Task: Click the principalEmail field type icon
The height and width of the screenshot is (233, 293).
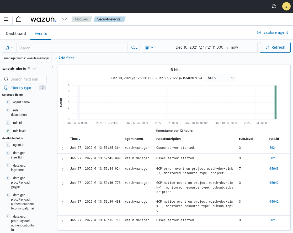Action: pyautogui.click(x=8, y=195)
